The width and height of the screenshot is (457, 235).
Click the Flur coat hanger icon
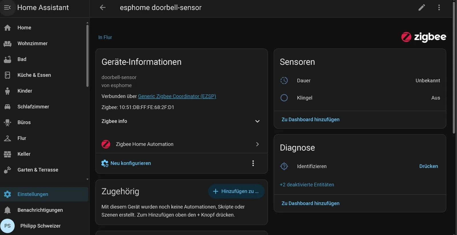click(7, 138)
